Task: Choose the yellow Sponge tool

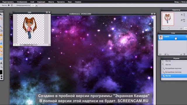Action: pyautogui.click(x=1, y=47)
